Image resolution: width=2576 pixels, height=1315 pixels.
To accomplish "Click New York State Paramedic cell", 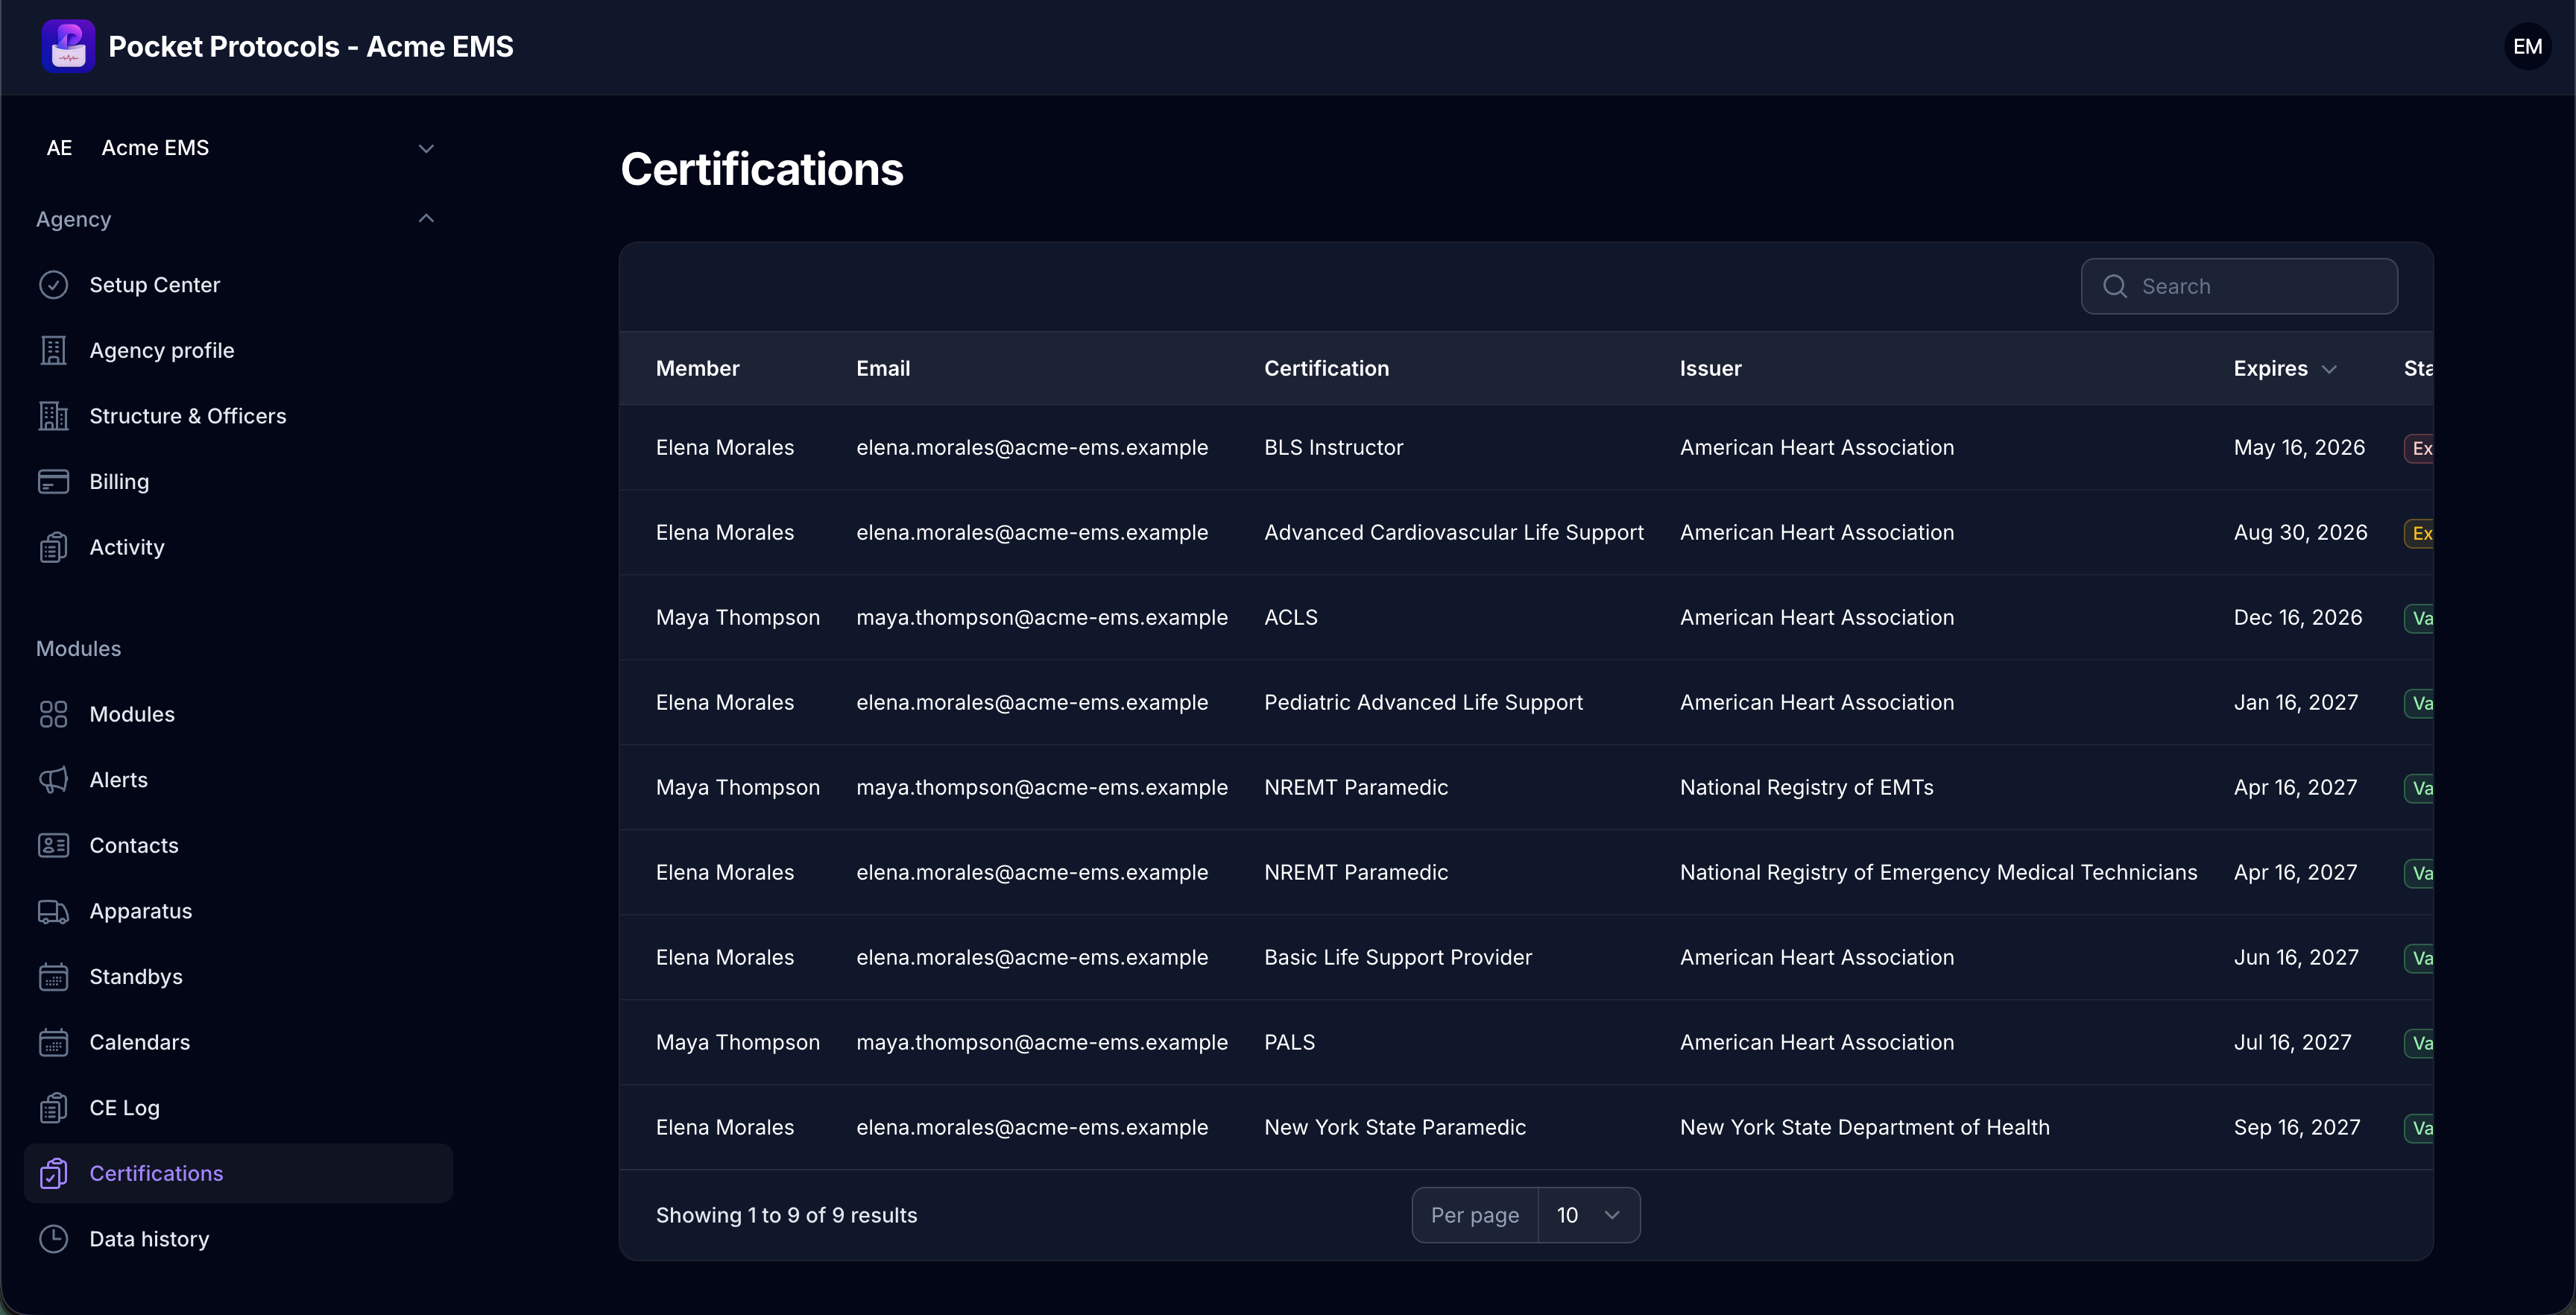I will [x=1395, y=1128].
